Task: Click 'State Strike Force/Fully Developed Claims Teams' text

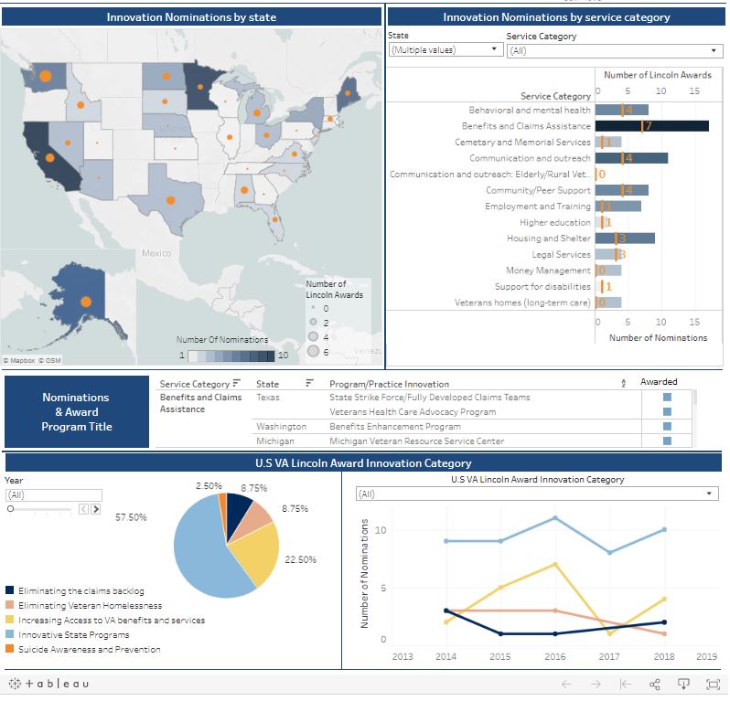Action: click(x=430, y=397)
